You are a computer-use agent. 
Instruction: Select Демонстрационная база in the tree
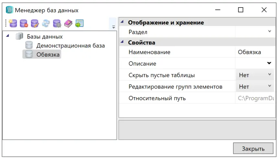click(x=70, y=46)
